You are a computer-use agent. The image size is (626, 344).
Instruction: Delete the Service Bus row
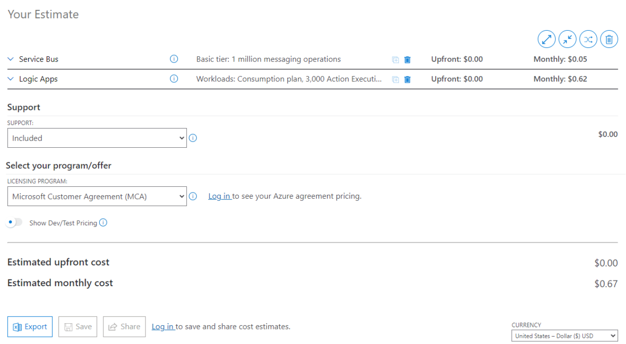tap(407, 60)
